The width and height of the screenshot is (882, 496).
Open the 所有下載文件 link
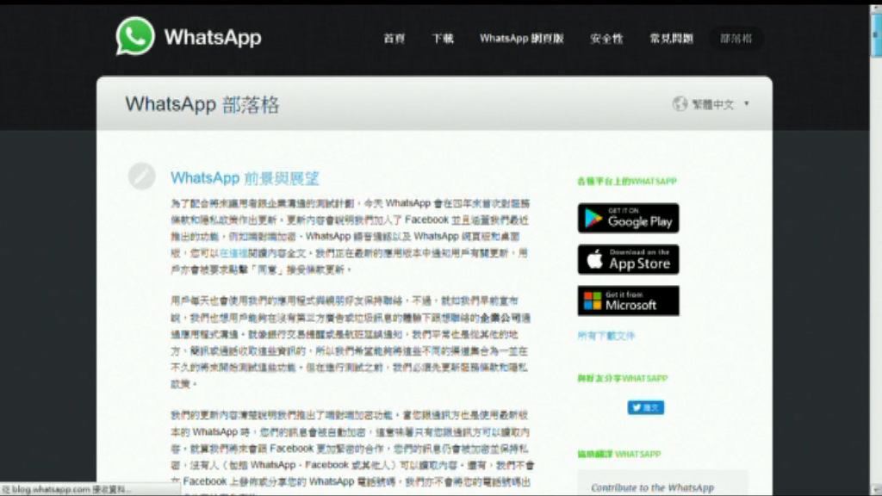(x=606, y=335)
